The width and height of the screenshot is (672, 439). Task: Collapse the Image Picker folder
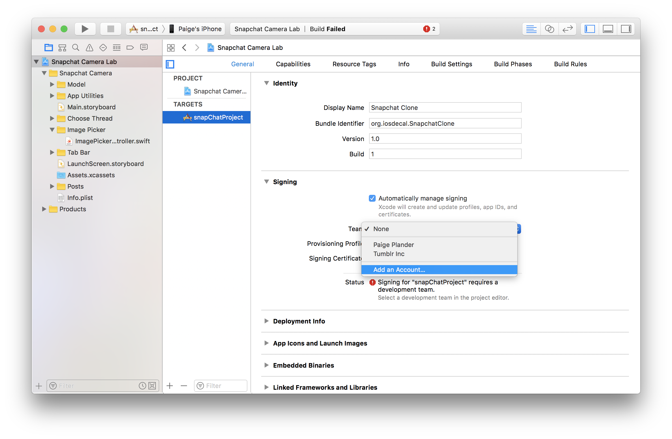coord(52,130)
